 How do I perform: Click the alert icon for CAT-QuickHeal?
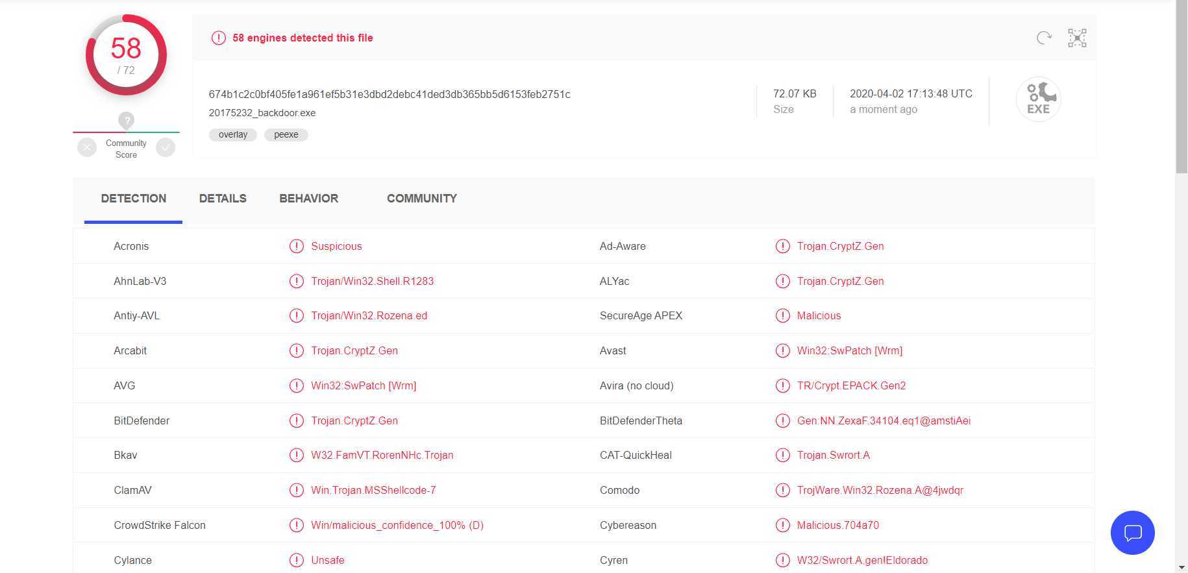point(782,455)
